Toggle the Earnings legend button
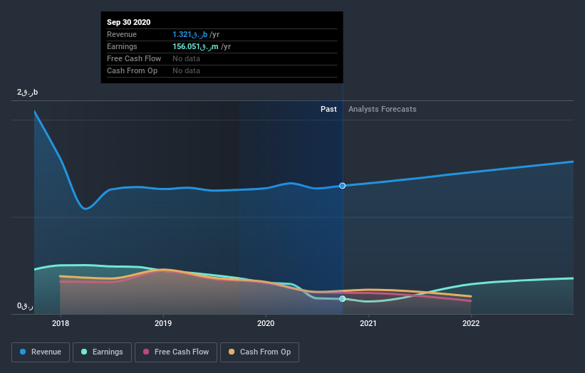 point(102,352)
